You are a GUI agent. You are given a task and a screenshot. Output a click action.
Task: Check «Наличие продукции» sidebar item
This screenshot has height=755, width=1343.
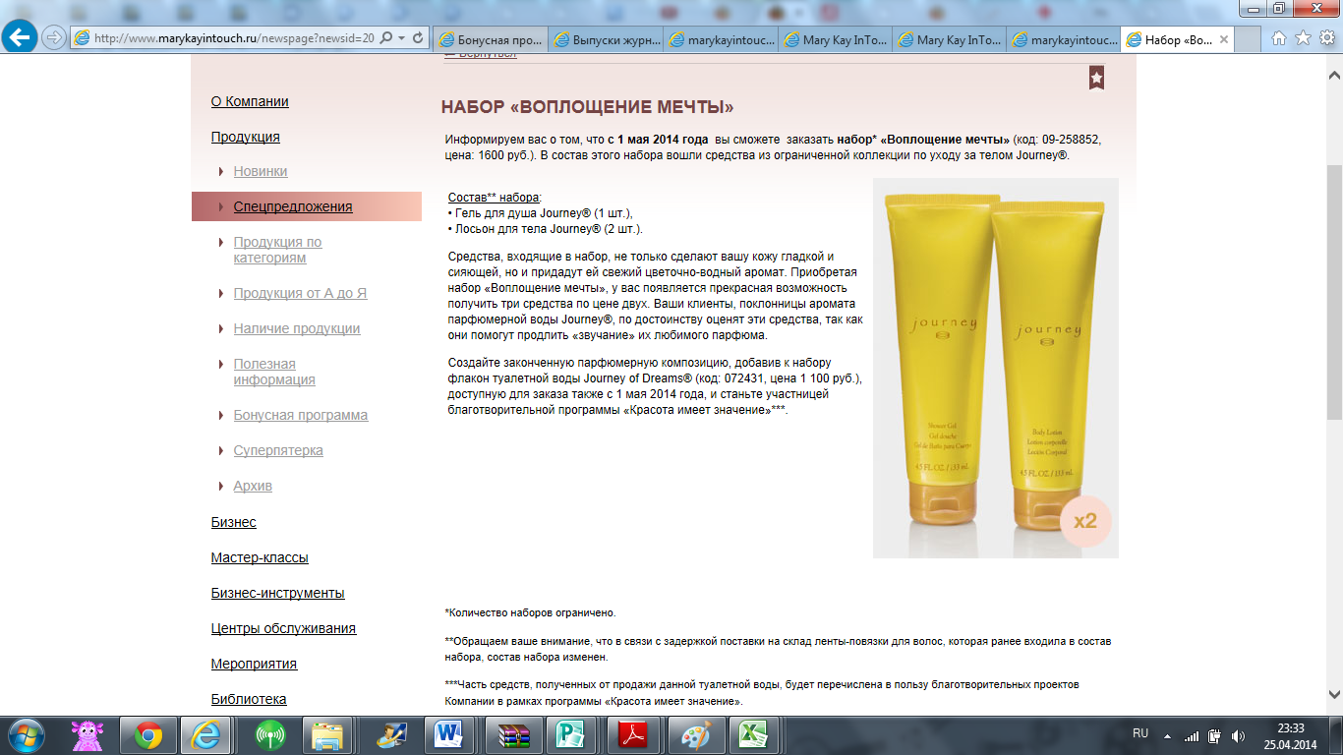(297, 328)
